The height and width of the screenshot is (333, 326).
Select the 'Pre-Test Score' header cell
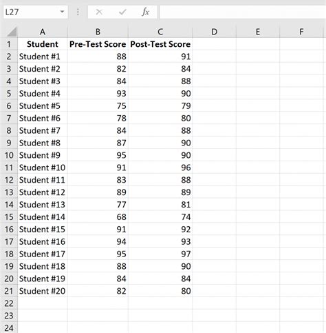point(98,44)
